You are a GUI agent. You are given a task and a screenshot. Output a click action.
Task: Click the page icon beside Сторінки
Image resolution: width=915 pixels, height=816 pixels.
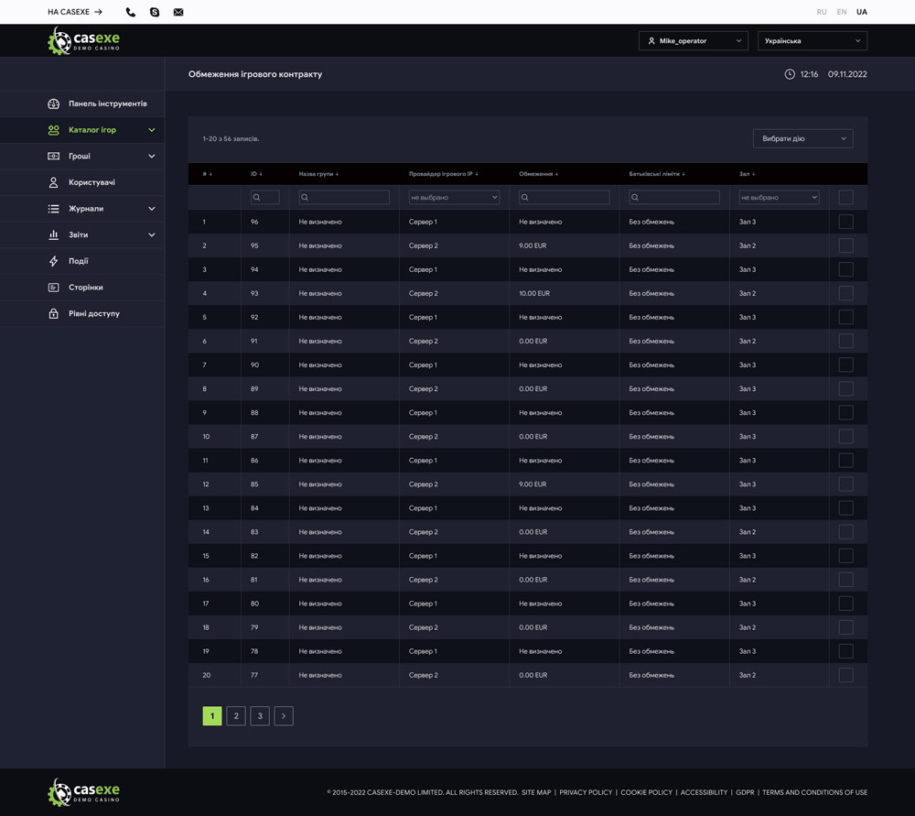click(x=54, y=288)
